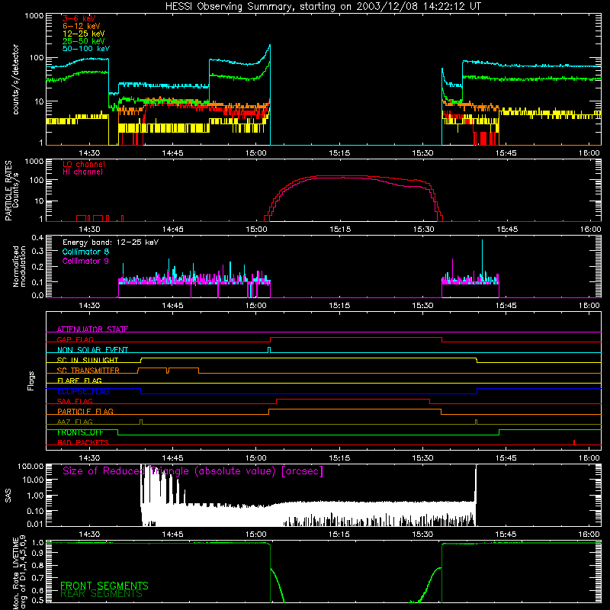
Task: Click the green FRONTS_OFF flag label
Action: [x=80, y=432]
